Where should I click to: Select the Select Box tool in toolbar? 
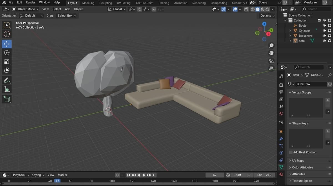[7, 25]
